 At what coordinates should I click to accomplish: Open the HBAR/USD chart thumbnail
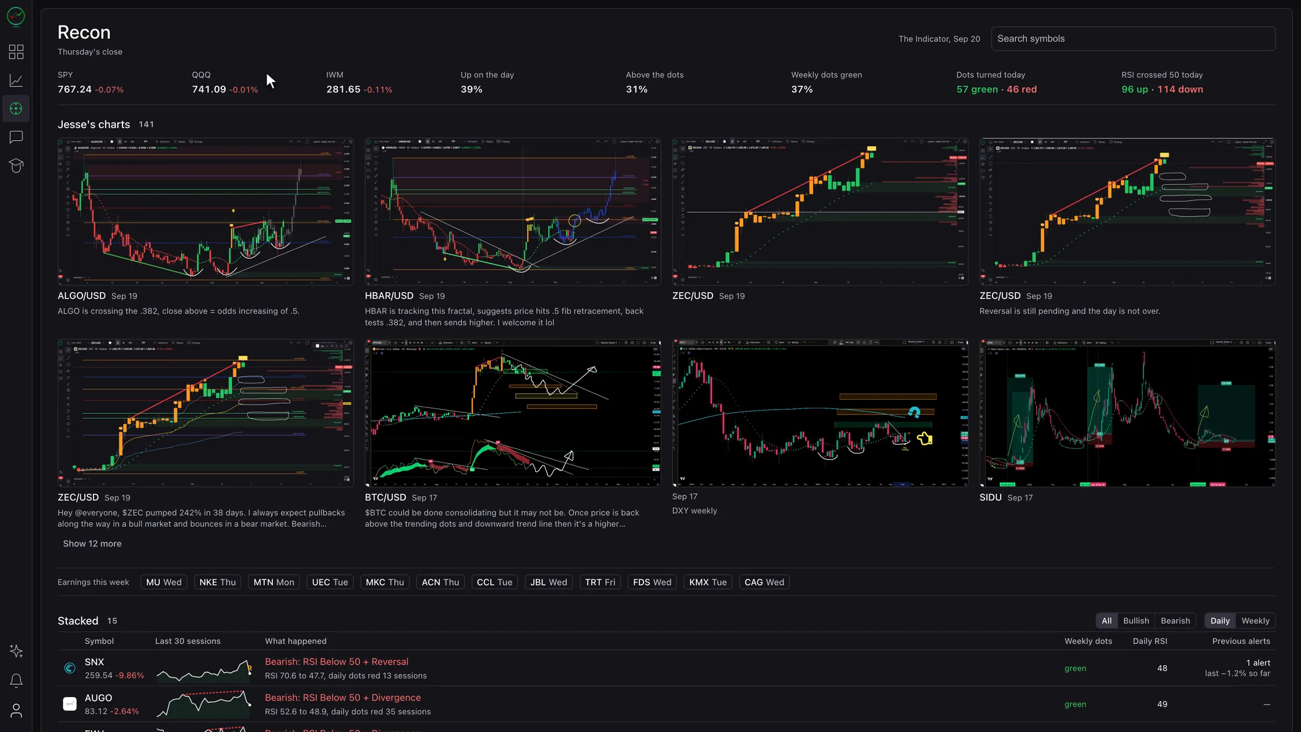coord(513,211)
